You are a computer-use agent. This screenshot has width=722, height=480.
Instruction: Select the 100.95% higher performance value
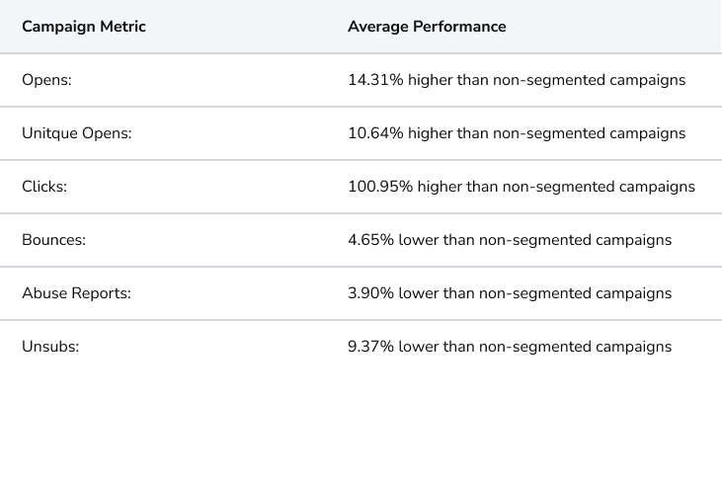[x=521, y=187]
